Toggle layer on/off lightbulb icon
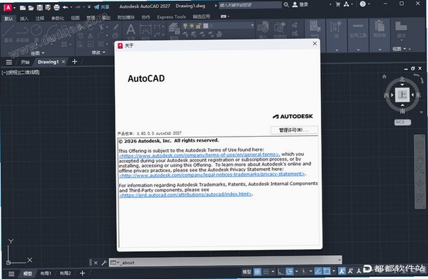The height and width of the screenshot is (279, 428). pos(185,26)
